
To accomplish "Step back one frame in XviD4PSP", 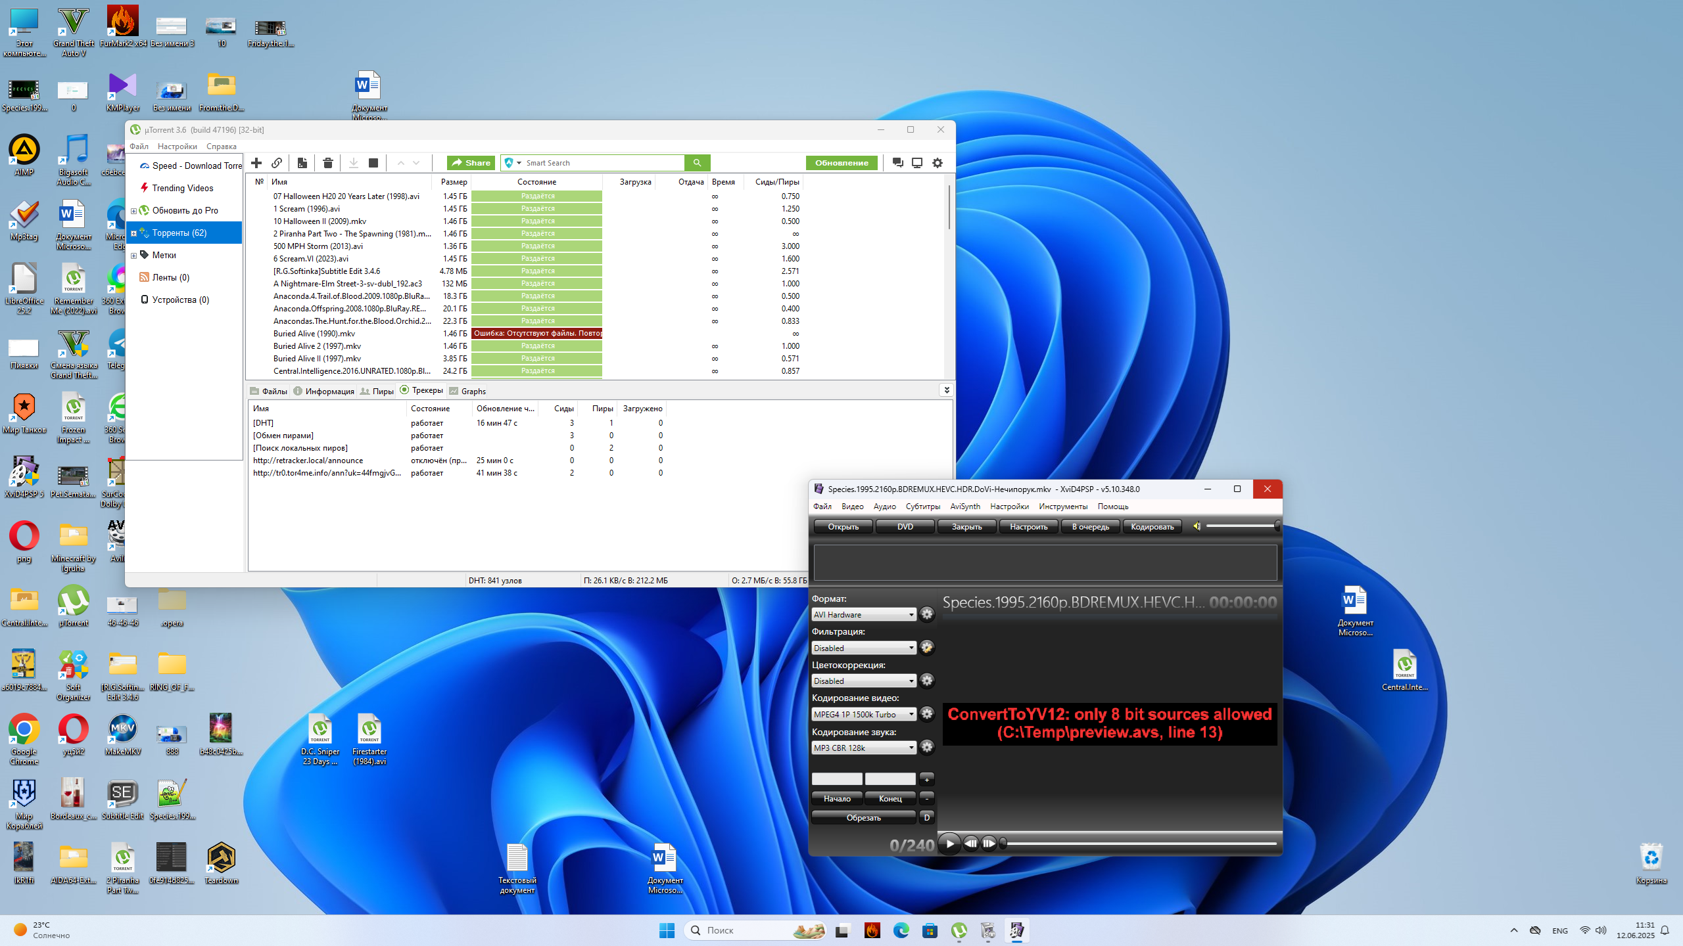I will tap(971, 844).
